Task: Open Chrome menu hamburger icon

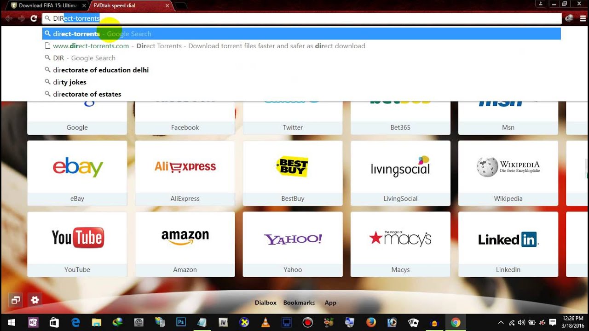Action: coord(583,18)
